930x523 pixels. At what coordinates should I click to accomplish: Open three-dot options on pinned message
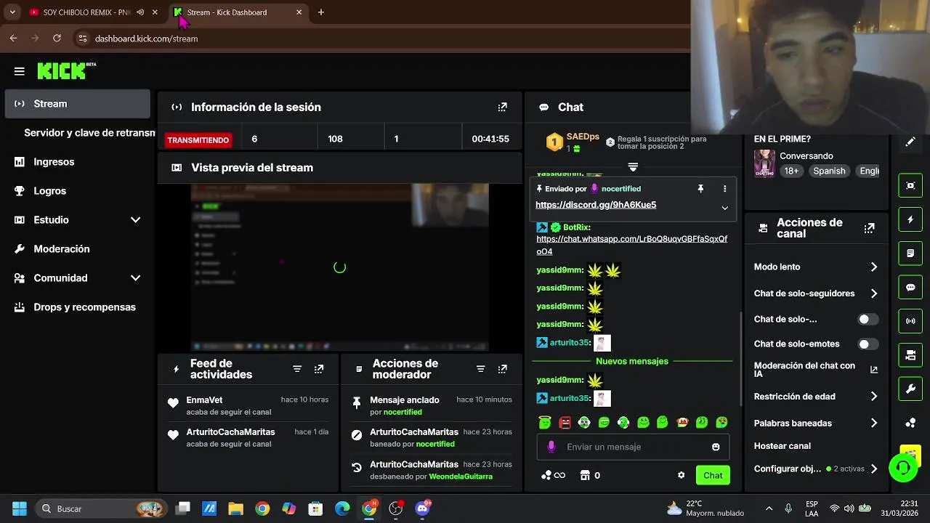click(x=724, y=189)
